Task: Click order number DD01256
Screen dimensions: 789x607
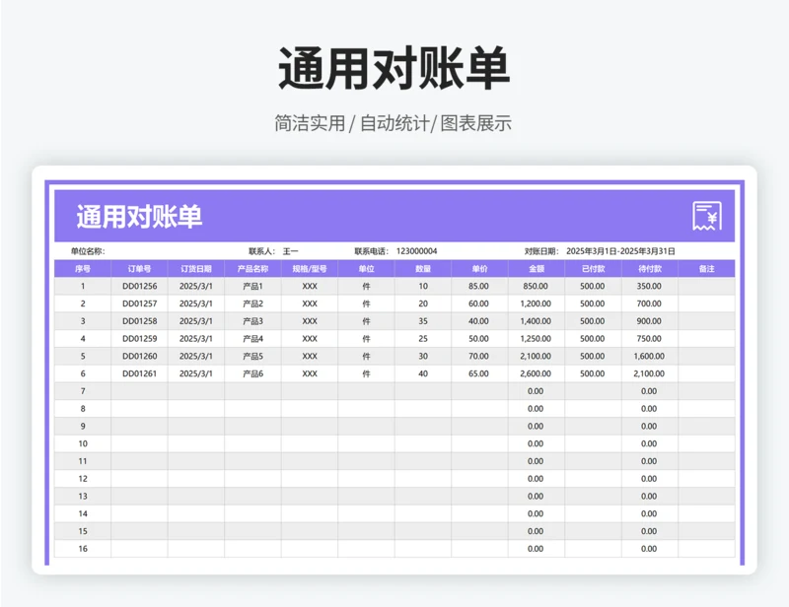Action: click(139, 286)
